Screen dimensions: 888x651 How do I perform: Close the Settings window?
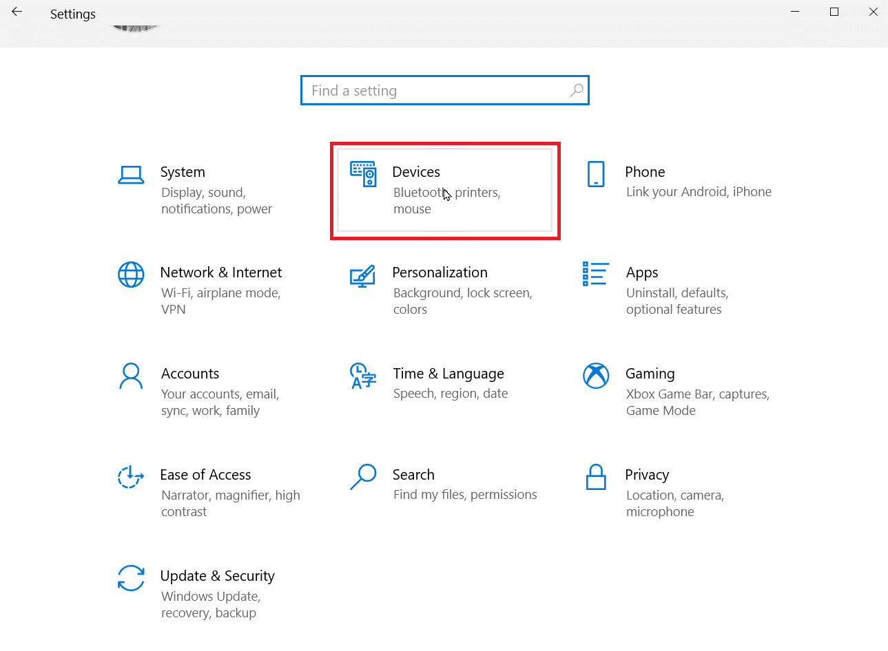874,12
